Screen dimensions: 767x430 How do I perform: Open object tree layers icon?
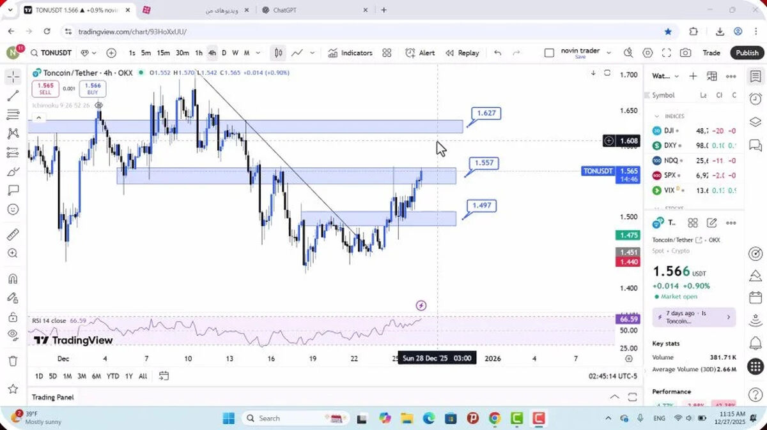coord(755,121)
